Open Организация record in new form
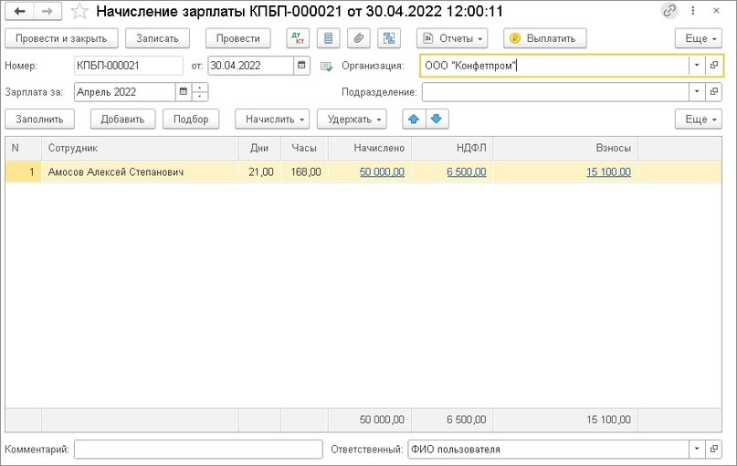This screenshot has height=466, width=737. pyautogui.click(x=714, y=66)
